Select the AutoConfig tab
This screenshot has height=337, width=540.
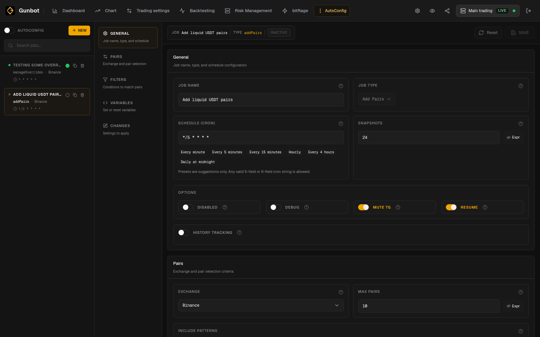point(332,11)
